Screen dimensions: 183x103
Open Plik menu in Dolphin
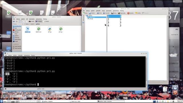click(14, 19)
